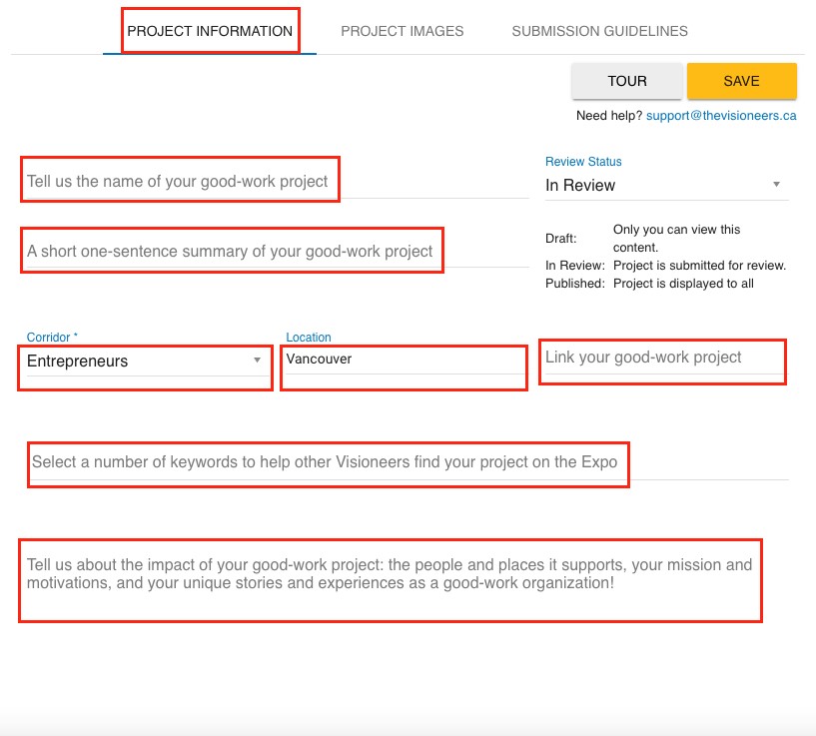The height and width of the screenshot is (736, 816).
Task: Focus the 'Link your good-work project' field
Action: point(662,358)
